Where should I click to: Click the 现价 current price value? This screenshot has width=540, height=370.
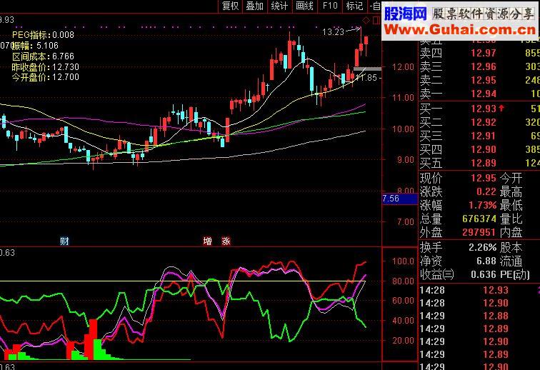484,178
